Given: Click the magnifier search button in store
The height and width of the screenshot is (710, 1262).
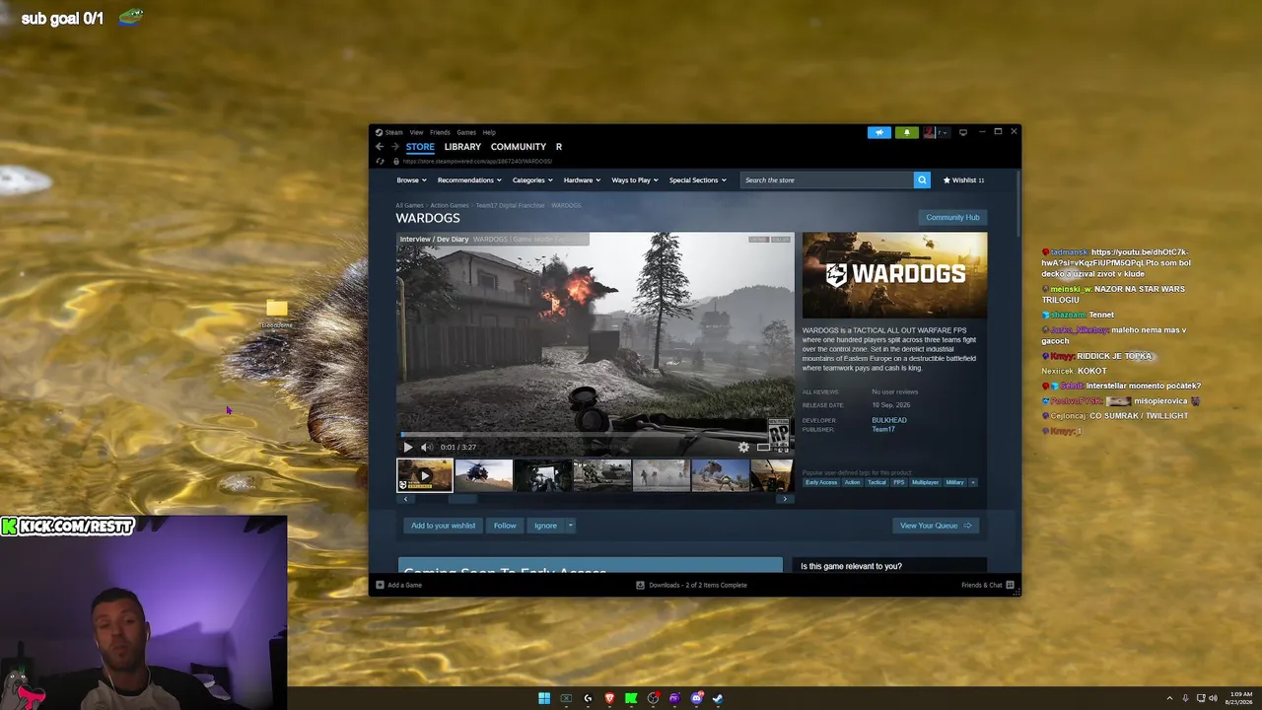Looking at the screenshot, I should (x=922, y=180).
